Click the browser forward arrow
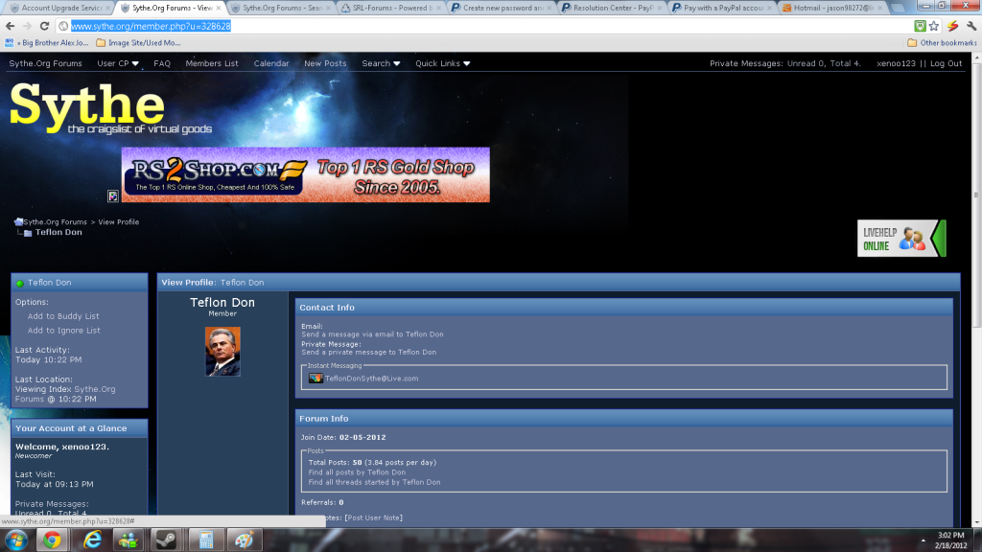The width and height of the screenshot is (982, 552). coord(27,26)
